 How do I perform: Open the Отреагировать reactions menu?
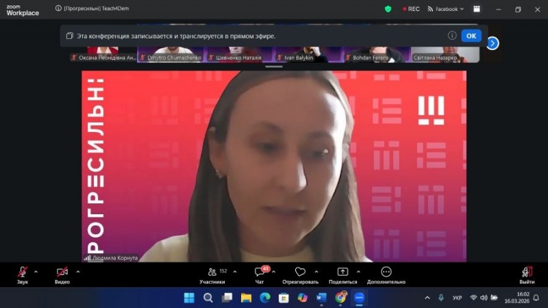[x=300, y=272]
